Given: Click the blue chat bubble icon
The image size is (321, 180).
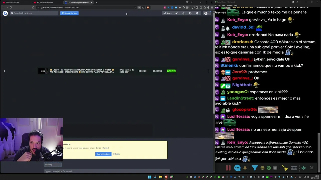Looking at the screenshot, I should (x=237, y=168).
